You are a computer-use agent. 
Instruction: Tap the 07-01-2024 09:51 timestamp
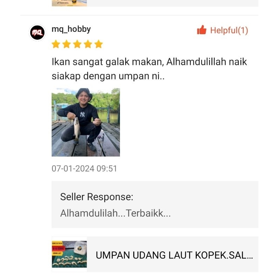click(x=84, y=168)
